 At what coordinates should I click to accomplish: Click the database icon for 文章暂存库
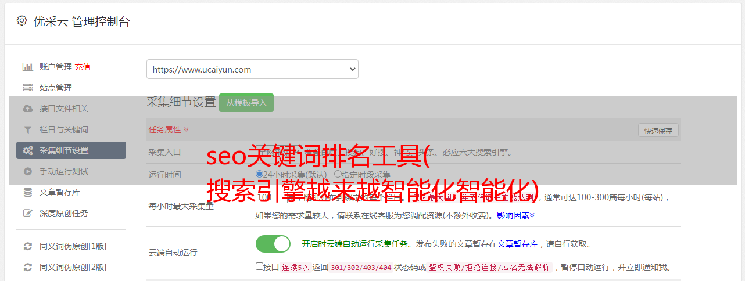27,192
